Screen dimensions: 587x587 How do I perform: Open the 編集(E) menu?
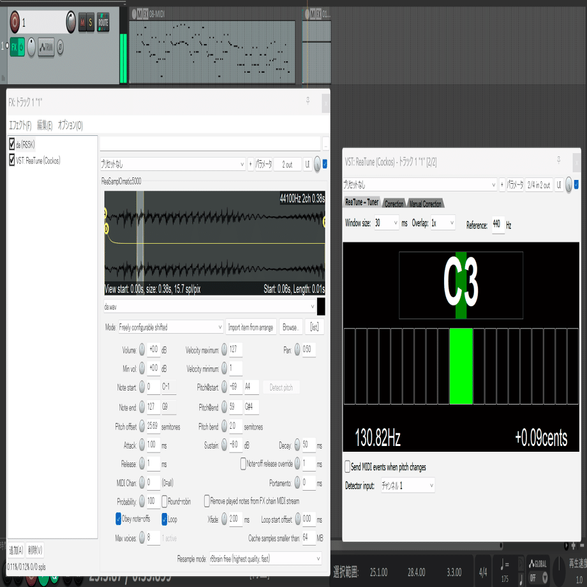click(45, 125)
